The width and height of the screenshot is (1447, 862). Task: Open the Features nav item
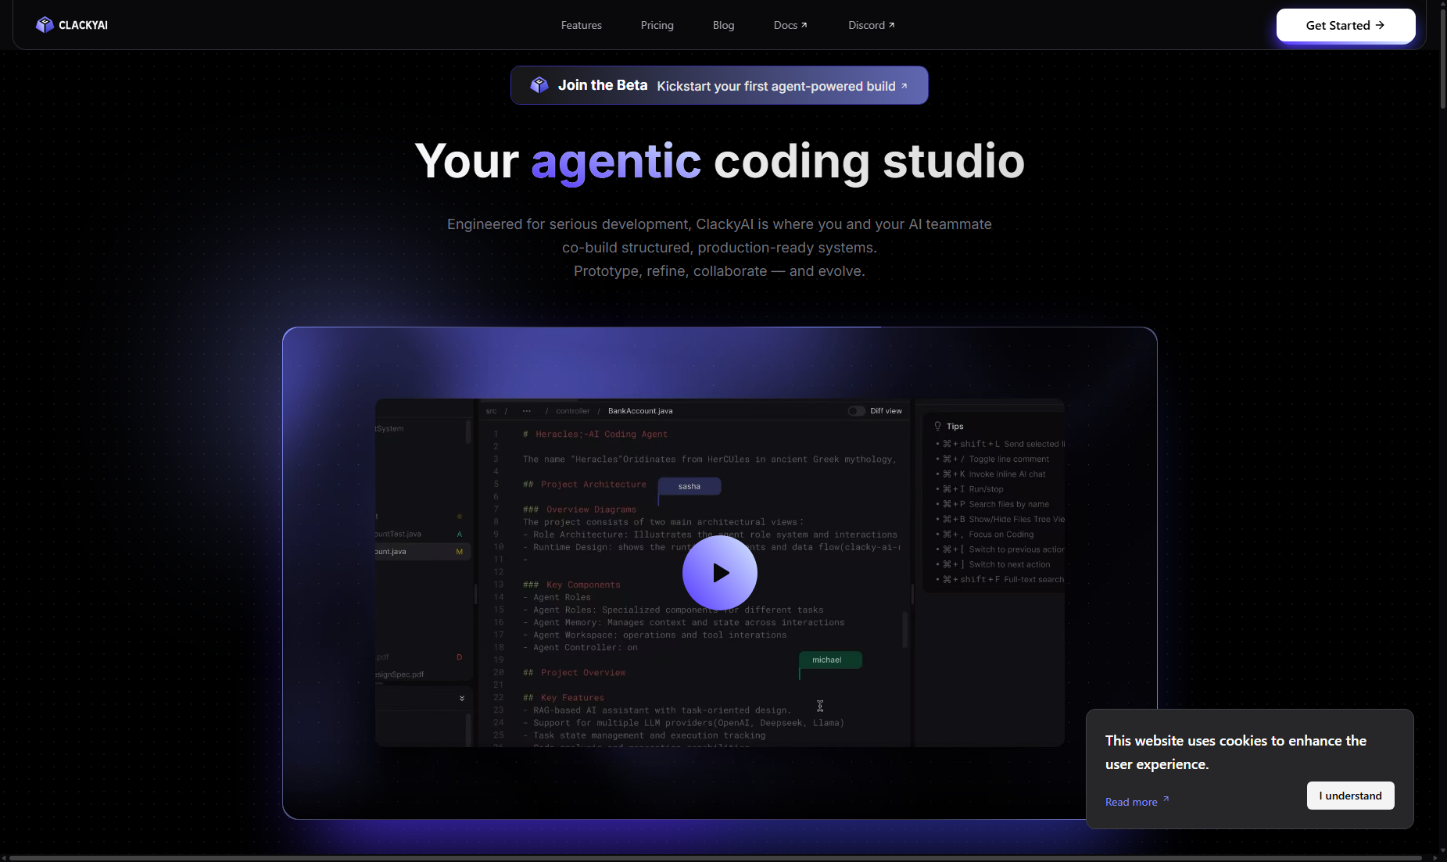[581, 25]
